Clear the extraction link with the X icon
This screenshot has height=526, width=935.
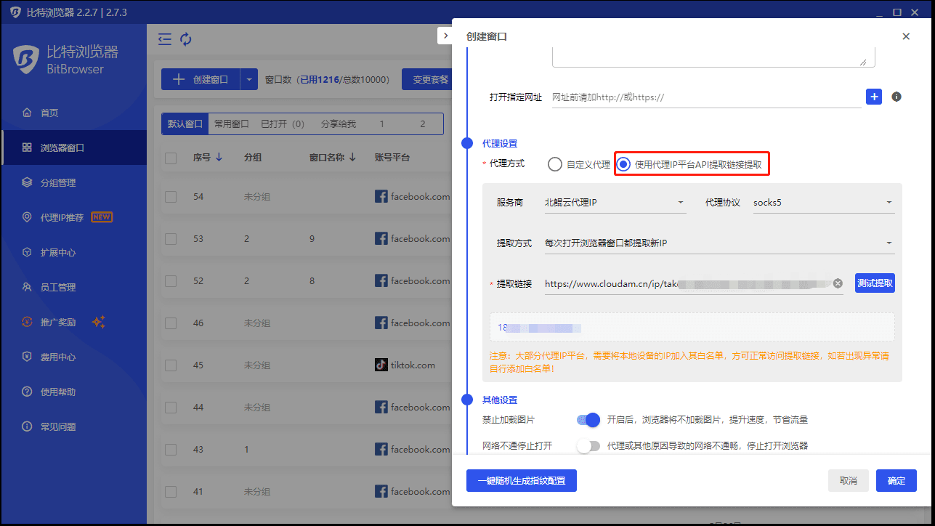(x=838, y=283)
